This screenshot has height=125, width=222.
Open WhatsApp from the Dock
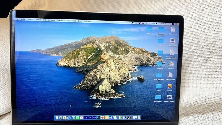[77, 118]
